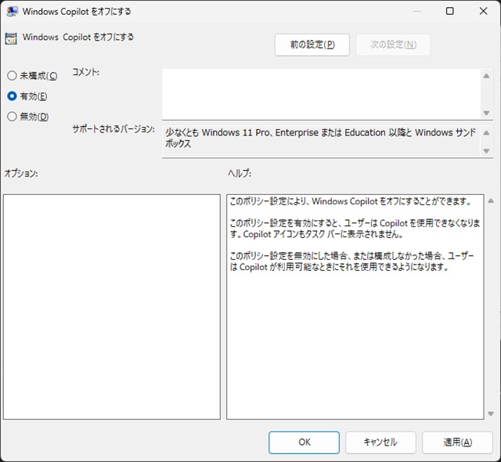501x462 pixels.
Task: Click the comment box scroll down arrow
Action: (486, 113)
